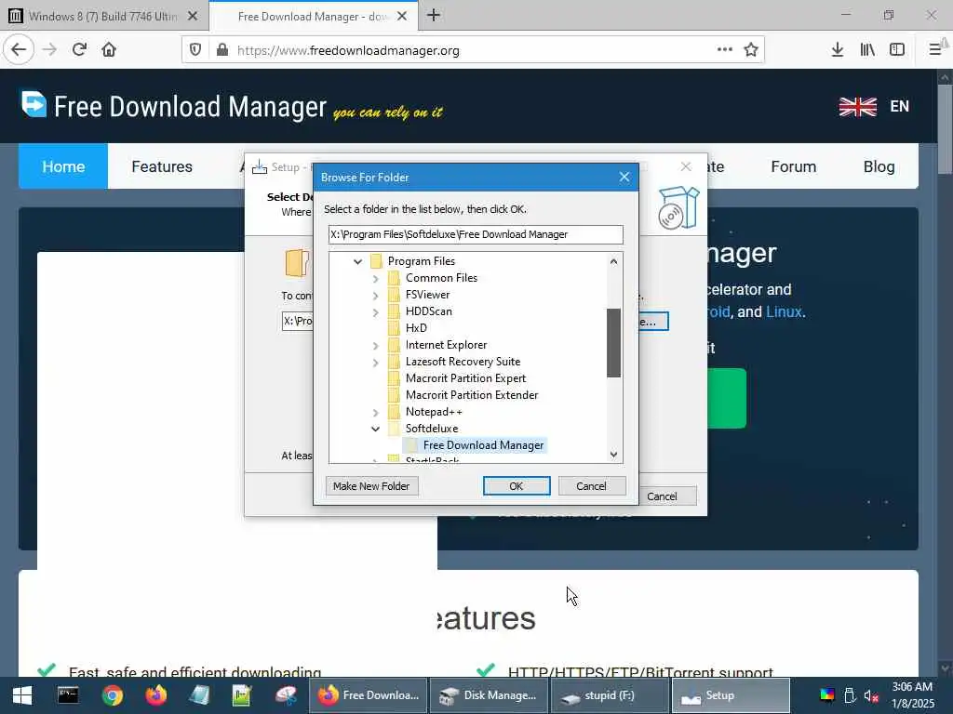Collapse the Program Files tree node
This screenshot has width=953, height=714.
357,261
